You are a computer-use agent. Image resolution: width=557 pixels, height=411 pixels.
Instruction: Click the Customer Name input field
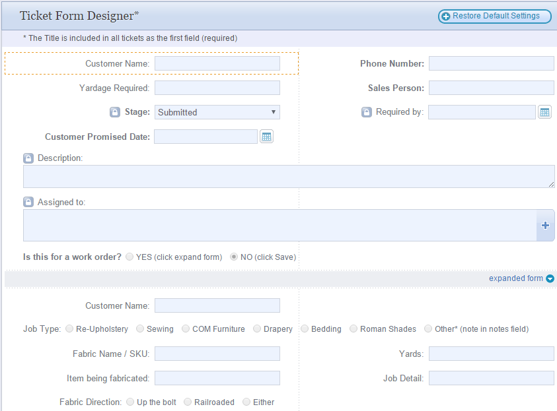217,63
